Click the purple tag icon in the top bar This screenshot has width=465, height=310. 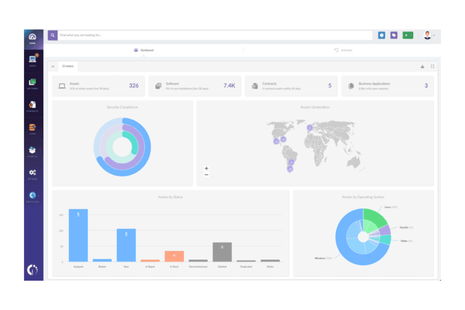(394, 35)
